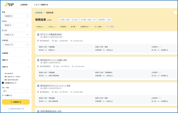Image resolution: width=178 pixels, height=113 pixels.
Task: Click calendar icon in 東京都豊島区 row
Action: tap(53, 92)
